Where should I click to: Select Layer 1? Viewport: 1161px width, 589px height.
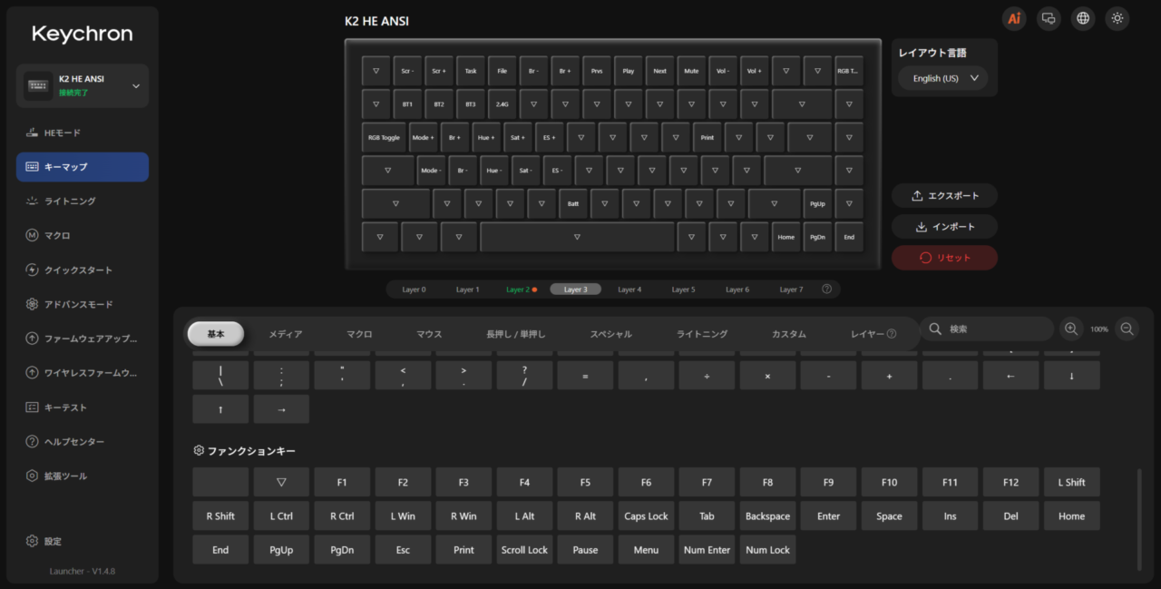tap(467, 290)
